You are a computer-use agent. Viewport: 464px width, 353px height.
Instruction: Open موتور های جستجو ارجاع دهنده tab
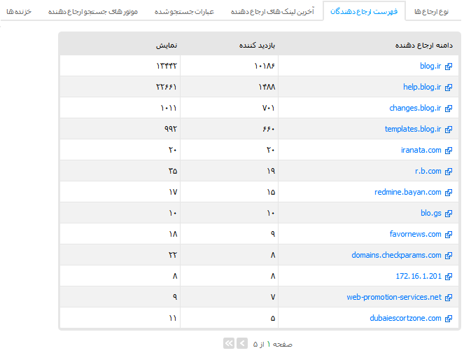point(93,11)
